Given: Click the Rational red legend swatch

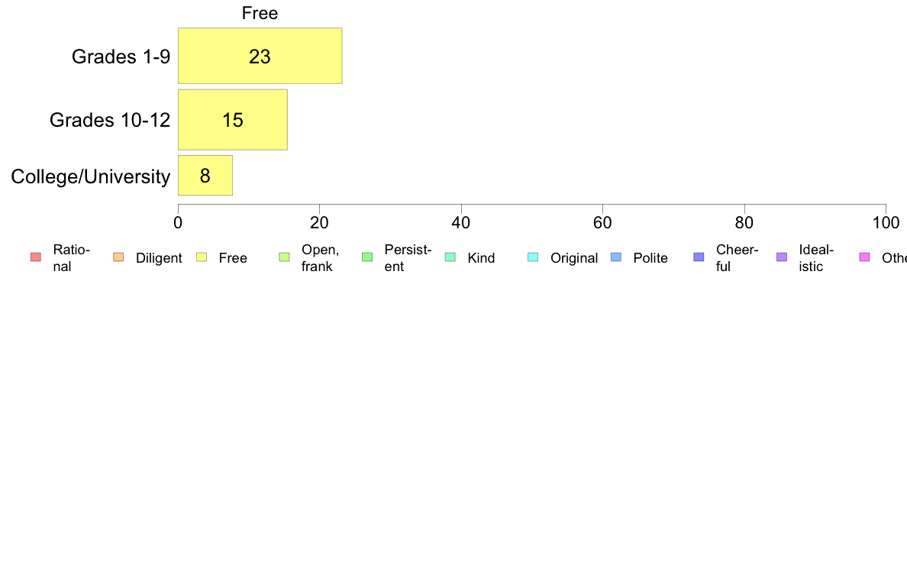Looking at the screenshot, I should coord(36,257).
